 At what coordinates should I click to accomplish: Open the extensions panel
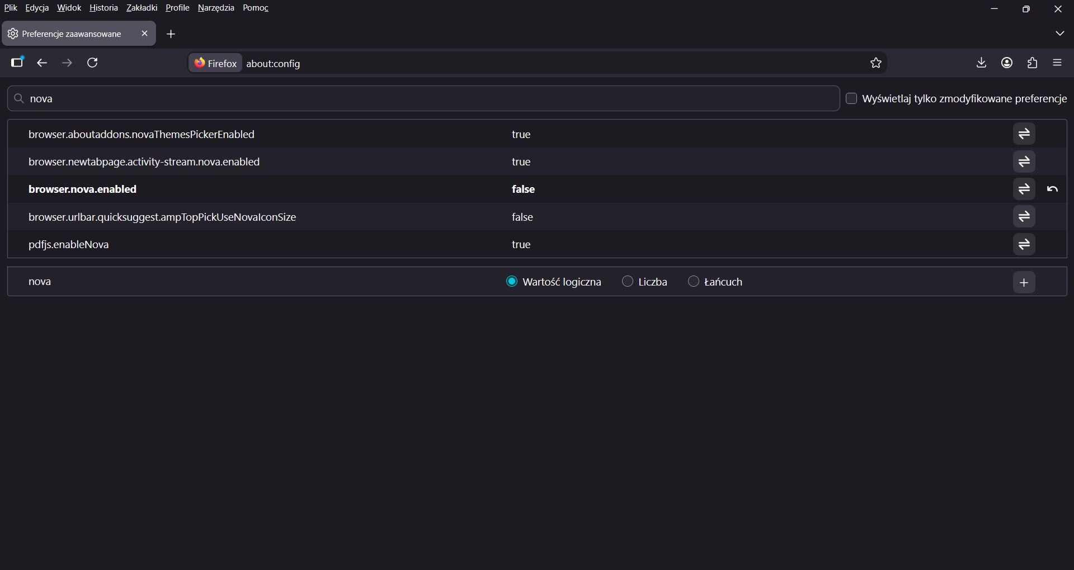tap(1033, 63)
